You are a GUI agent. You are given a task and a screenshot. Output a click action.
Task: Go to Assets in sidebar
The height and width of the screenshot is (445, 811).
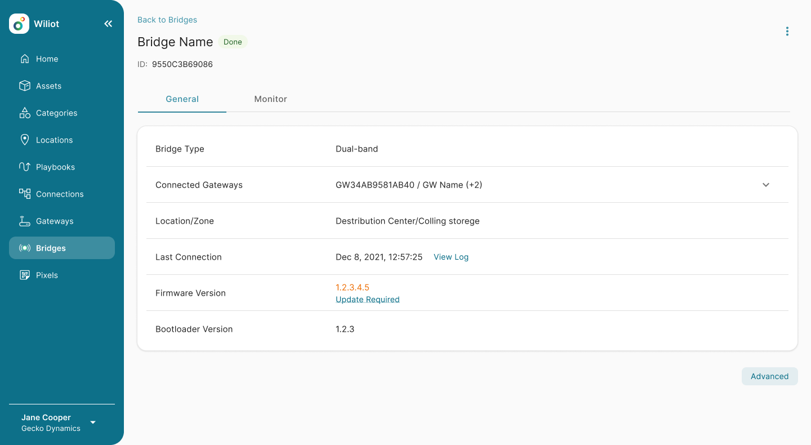[62, 86]
